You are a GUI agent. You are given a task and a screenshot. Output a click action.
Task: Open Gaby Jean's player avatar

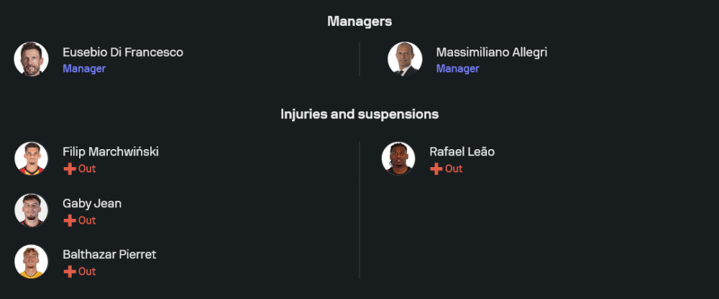point(31,211)
